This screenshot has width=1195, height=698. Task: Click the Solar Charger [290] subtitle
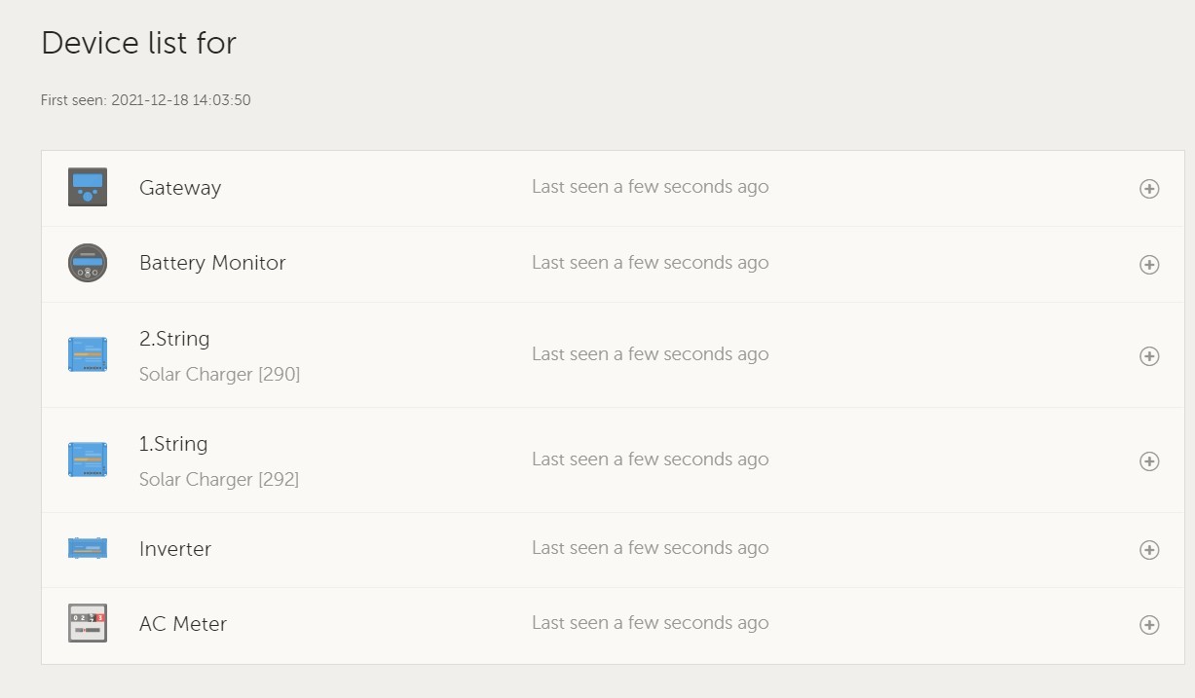pos(219,375)
